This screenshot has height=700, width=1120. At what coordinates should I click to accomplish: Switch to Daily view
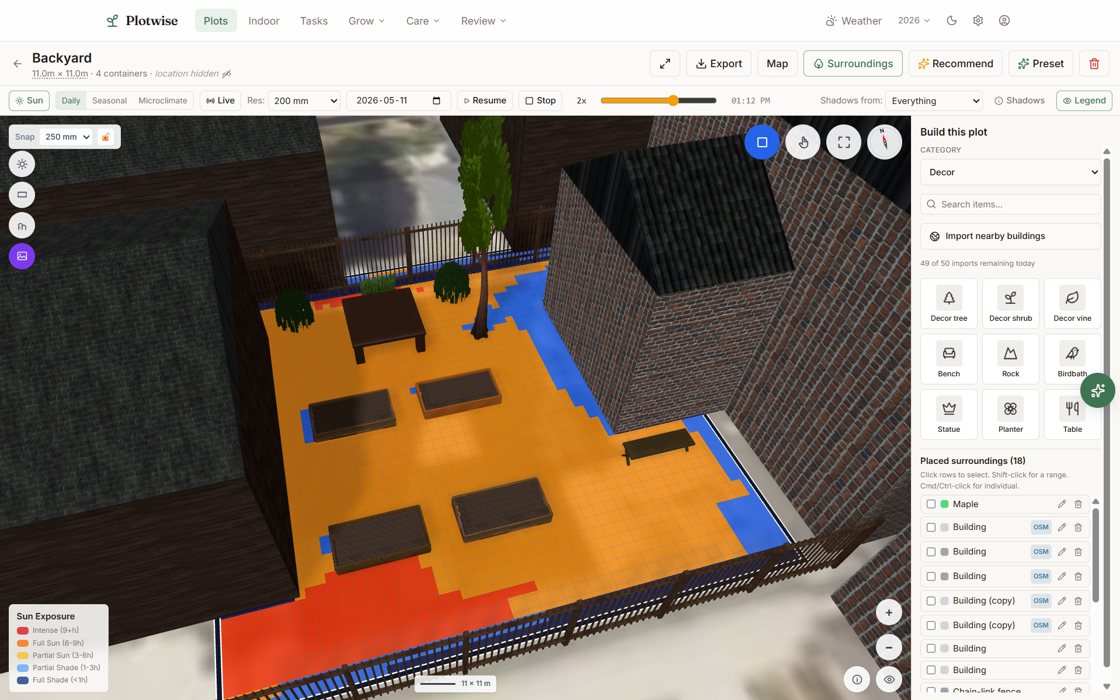click(71, 101)
